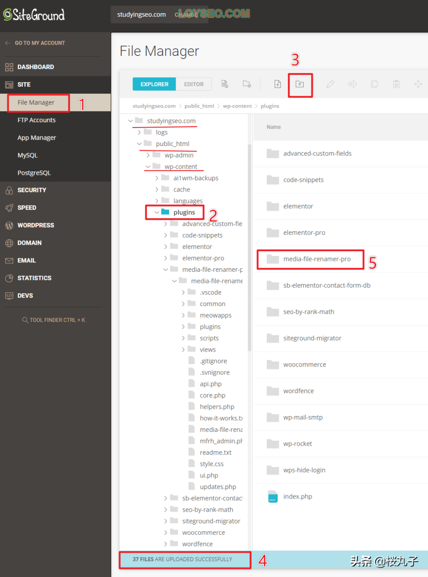
Task: Select core.php in the folder tree
Action: (x=213, y=395)
